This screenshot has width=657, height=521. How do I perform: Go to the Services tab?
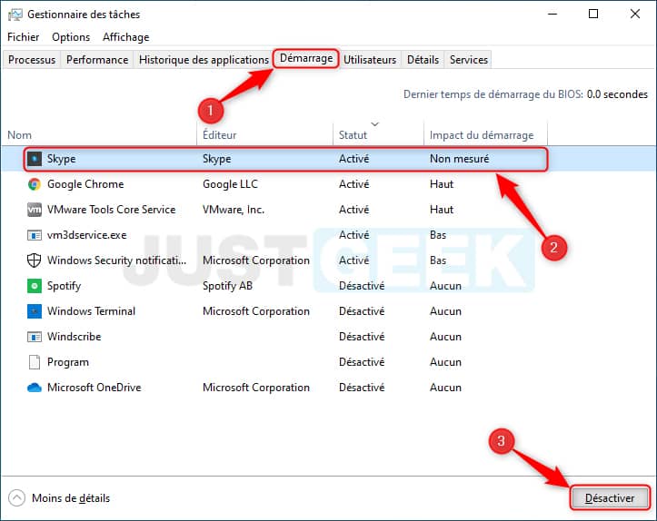point(469,60)
